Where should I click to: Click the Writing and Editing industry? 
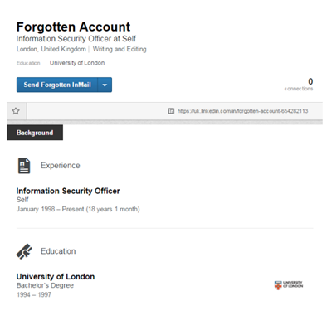pyautogui.click(x=120, y=49)
